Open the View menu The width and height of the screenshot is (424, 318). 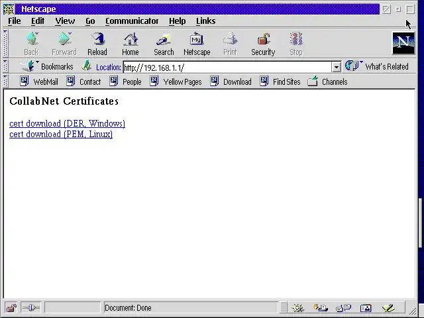65,21
